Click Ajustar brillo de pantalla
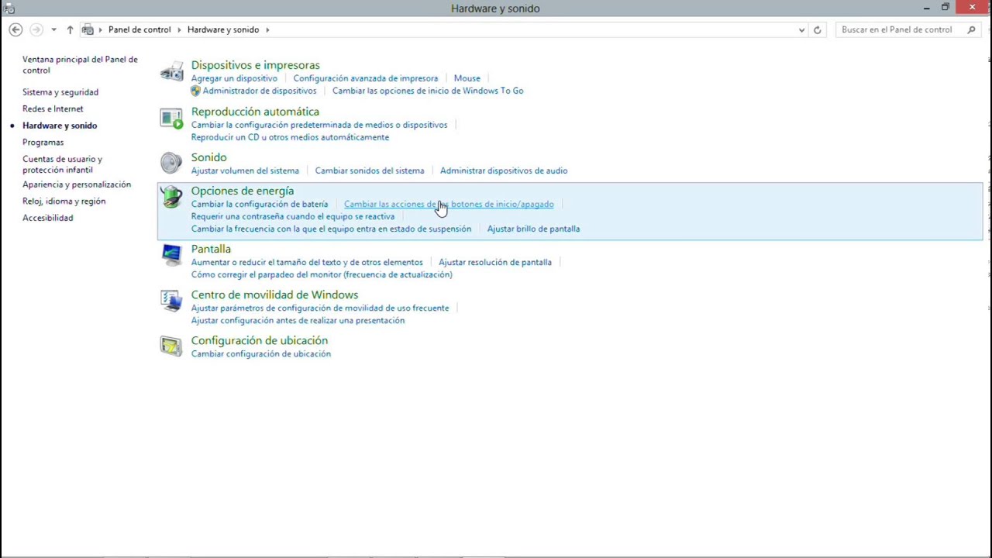This screenshot has width=992, height=558. 533,229
